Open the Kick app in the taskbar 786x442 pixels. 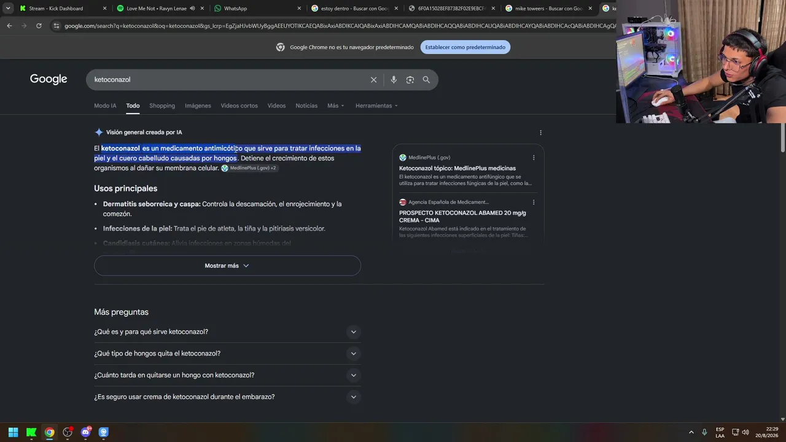(x=31, y=432)
